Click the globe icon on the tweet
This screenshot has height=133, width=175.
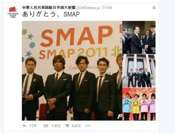[x=154, y=8]
